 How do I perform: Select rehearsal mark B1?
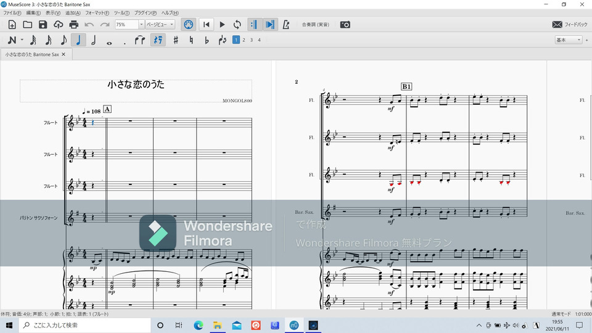pos(406,86)
